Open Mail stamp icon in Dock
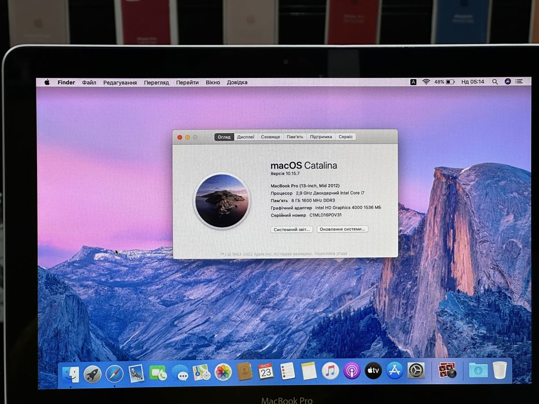 point(136,373)
